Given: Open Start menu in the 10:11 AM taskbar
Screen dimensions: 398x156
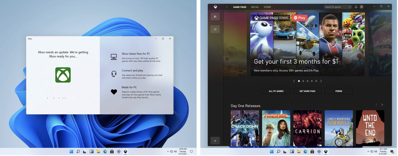Looking at the screenshot, I should tap(272, 152).
